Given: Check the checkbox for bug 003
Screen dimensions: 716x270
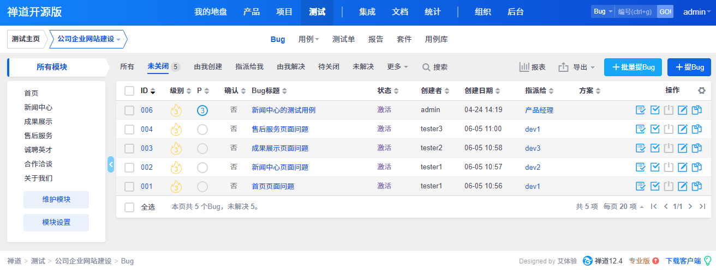Looking at the screenshot, I should pyautogui.click(x=129, y=149).
